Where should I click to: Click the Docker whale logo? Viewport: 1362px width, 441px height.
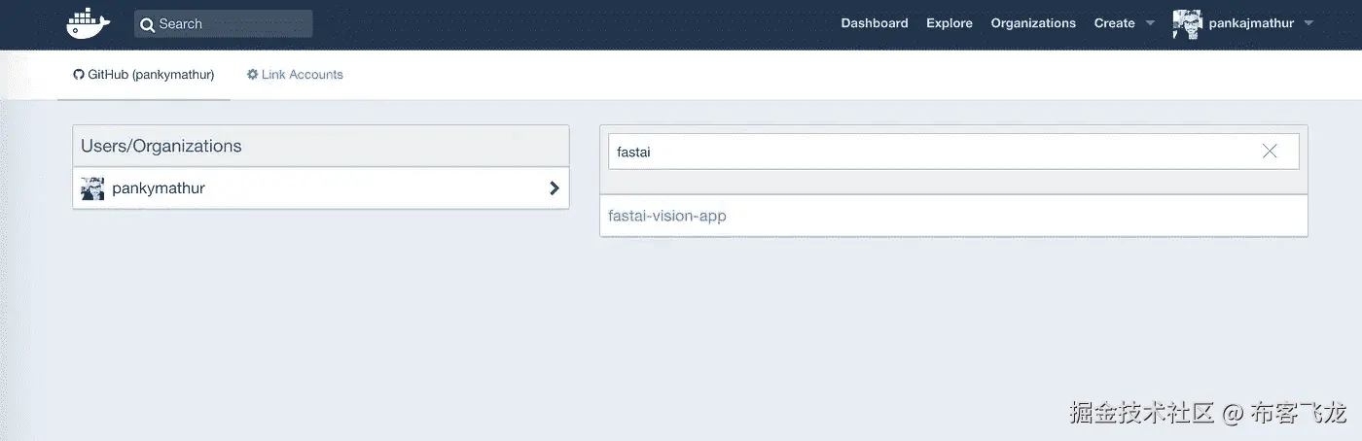click(x=89, y=23)
